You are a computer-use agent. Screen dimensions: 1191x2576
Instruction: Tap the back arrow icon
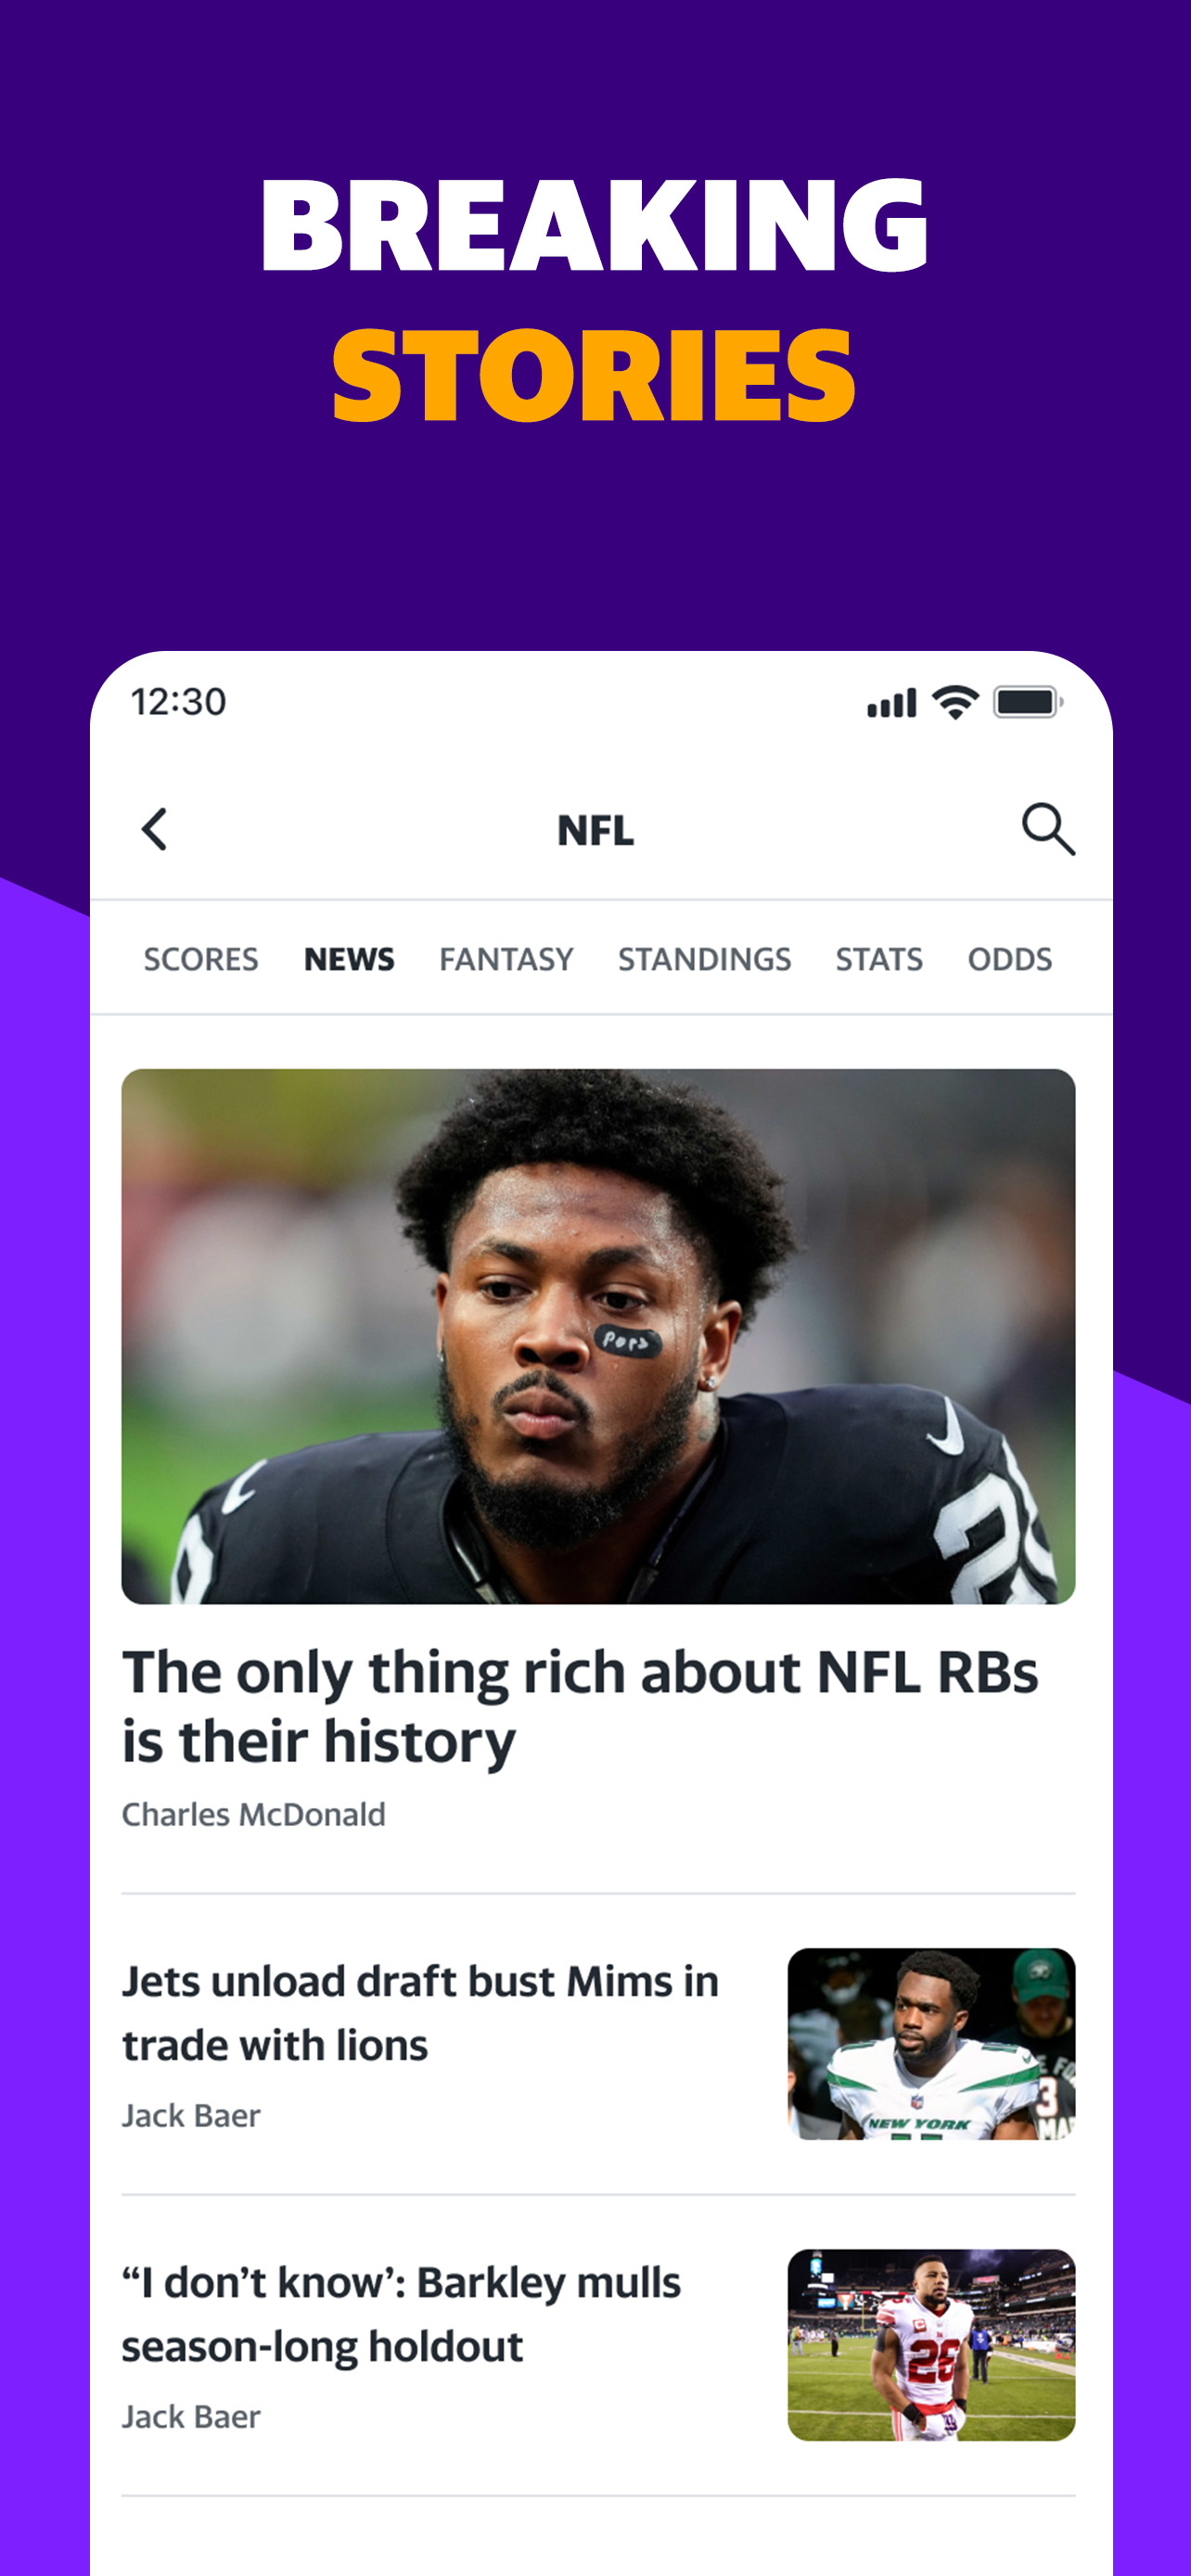coord(154,829)
